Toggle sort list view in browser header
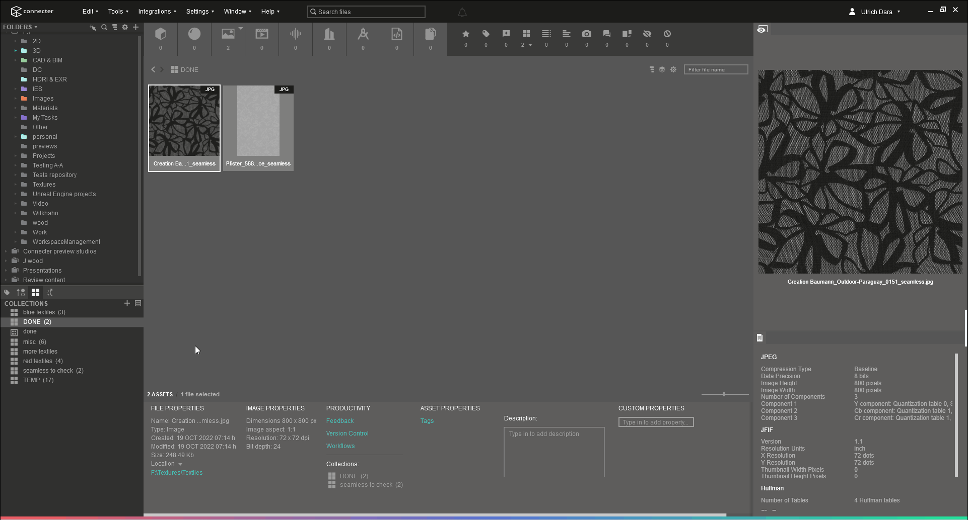 pyautogui.click(x=652, y=69)
